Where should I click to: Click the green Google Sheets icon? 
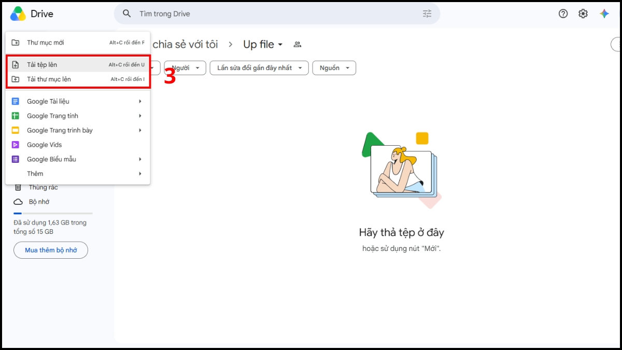point(16,116)
